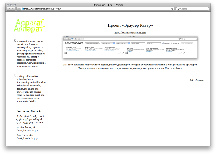Click Choose your web site image button
Viewport: 216px width, 154px height.
[x=92, y=43]
